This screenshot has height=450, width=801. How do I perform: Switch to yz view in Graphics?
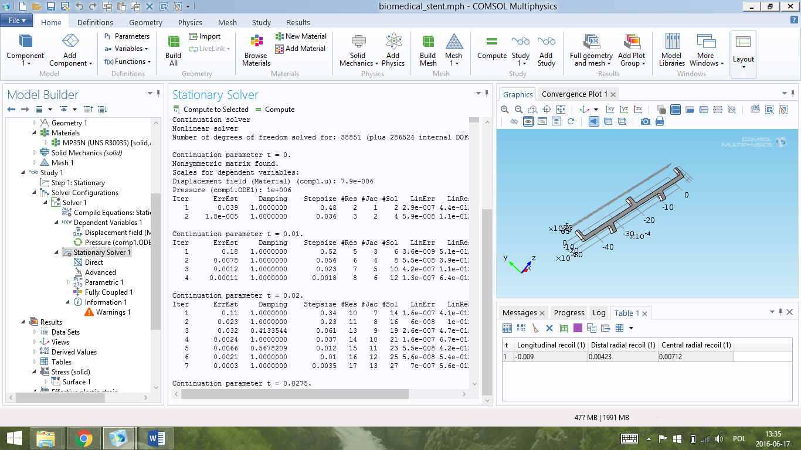pos(624,110)
